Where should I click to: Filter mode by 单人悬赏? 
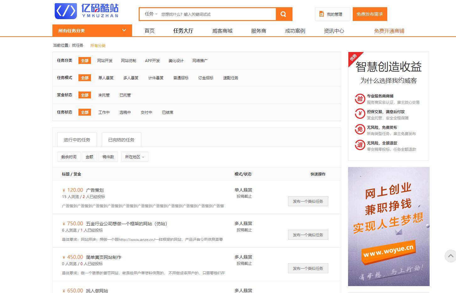106,78
